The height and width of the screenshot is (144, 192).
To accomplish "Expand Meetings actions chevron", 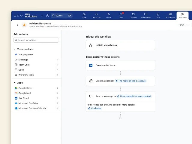I will click(x=58, y=60).
